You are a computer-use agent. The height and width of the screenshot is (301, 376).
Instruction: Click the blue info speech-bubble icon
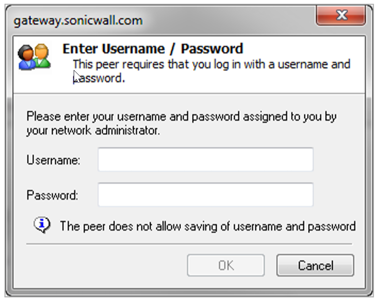click(42, 224)
